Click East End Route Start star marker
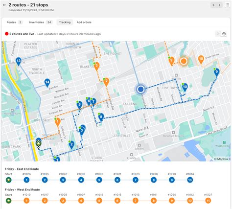Screen dimensions: 232x209 tap(9, 180)
